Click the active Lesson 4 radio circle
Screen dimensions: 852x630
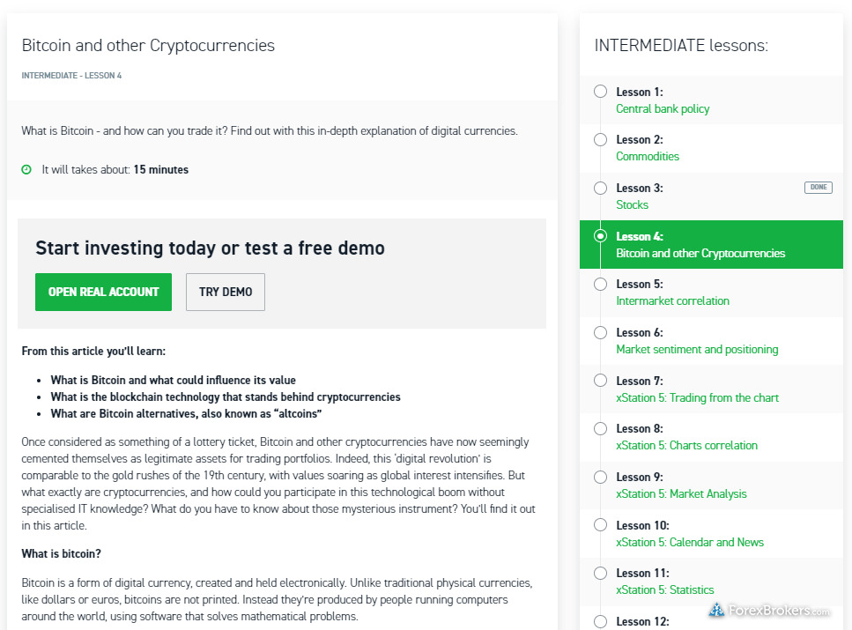coord(600,236)
